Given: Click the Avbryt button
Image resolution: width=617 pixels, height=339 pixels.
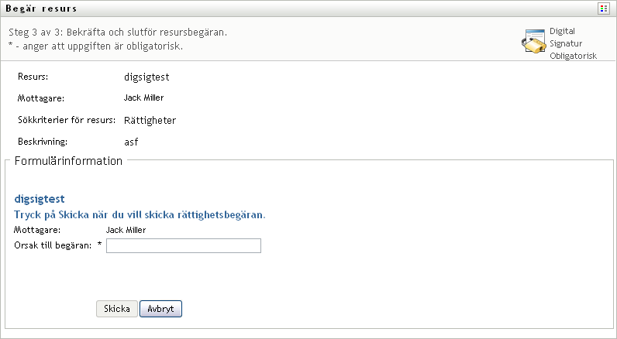Looking at the screenshot, I should (x=160, y=309).
